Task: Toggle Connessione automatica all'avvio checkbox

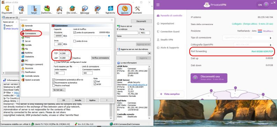Action: coord(54,80)
